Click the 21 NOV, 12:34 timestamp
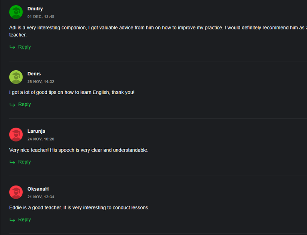This screenshot has height=235, width=307. 41,197
